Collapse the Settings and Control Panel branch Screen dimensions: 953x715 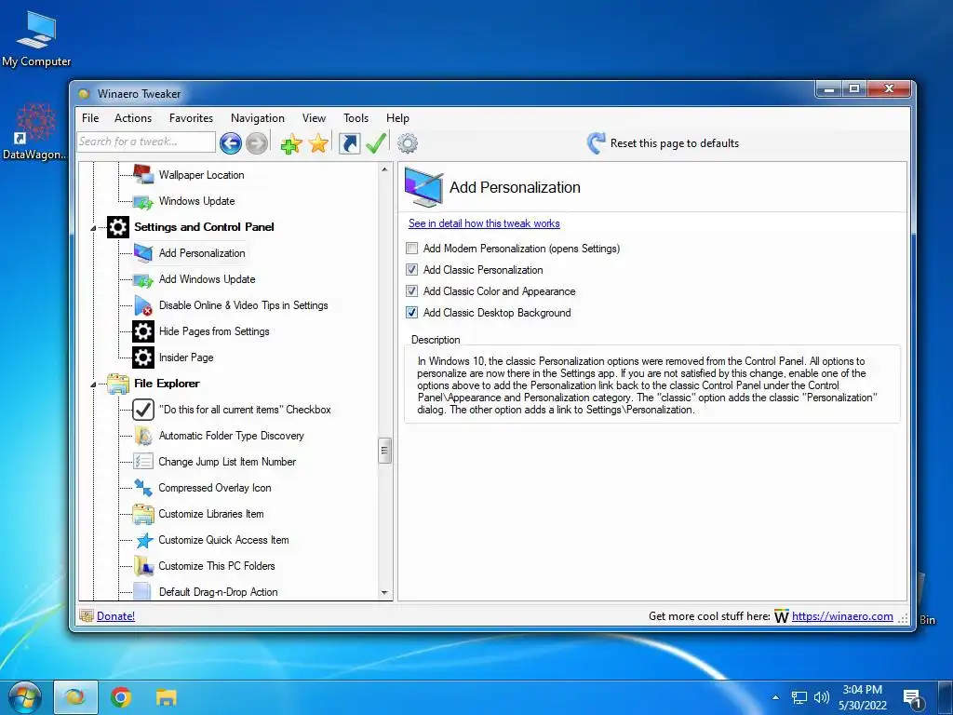click(x=93, y=228)
